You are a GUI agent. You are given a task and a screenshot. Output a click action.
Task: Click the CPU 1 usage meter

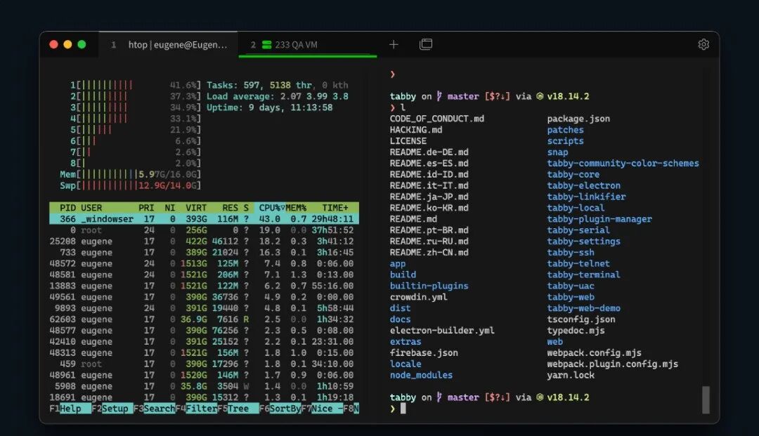click(x=136, y=85)
